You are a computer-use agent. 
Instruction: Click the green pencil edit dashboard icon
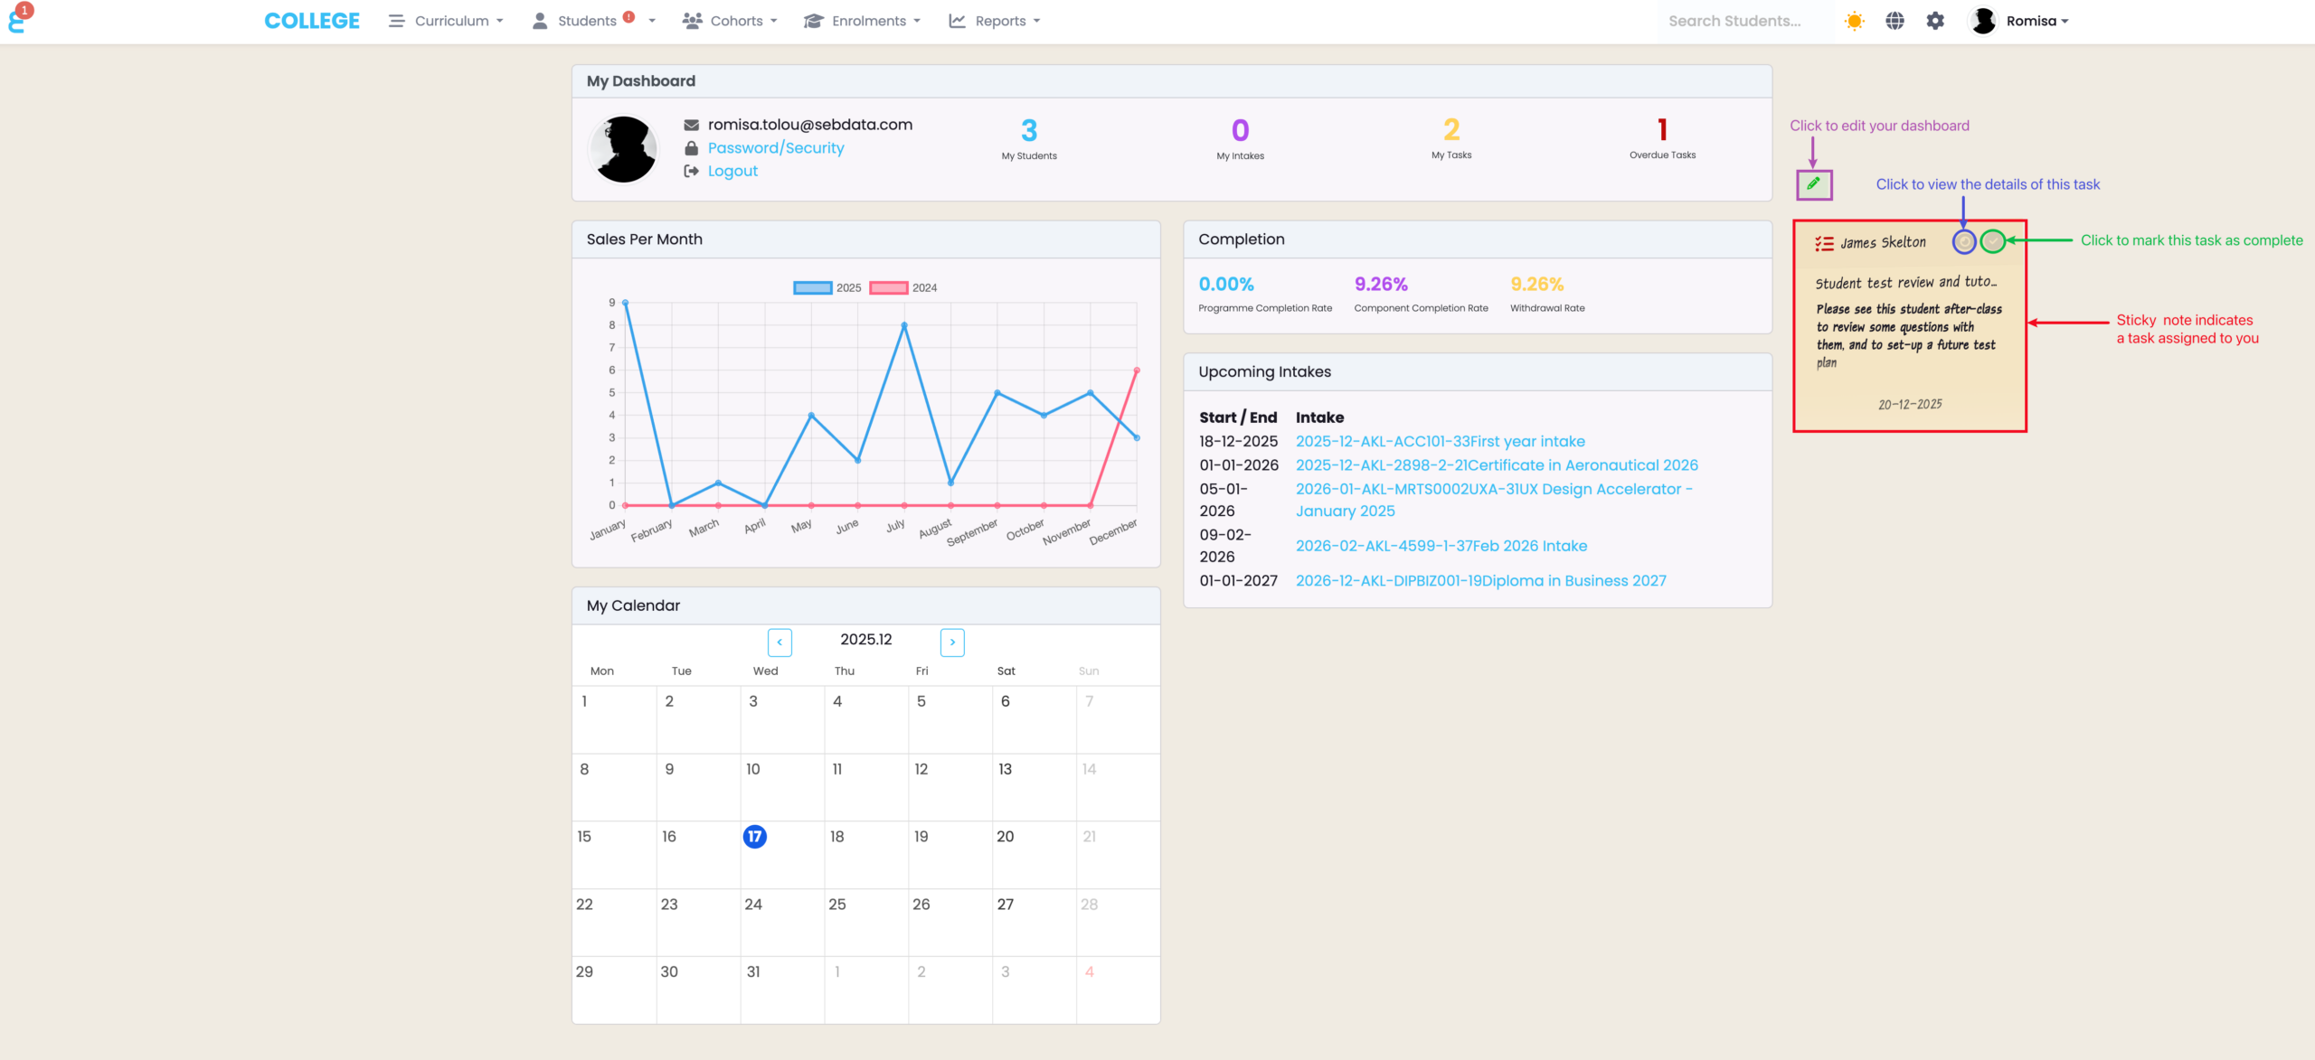[x=1813, y=183]
